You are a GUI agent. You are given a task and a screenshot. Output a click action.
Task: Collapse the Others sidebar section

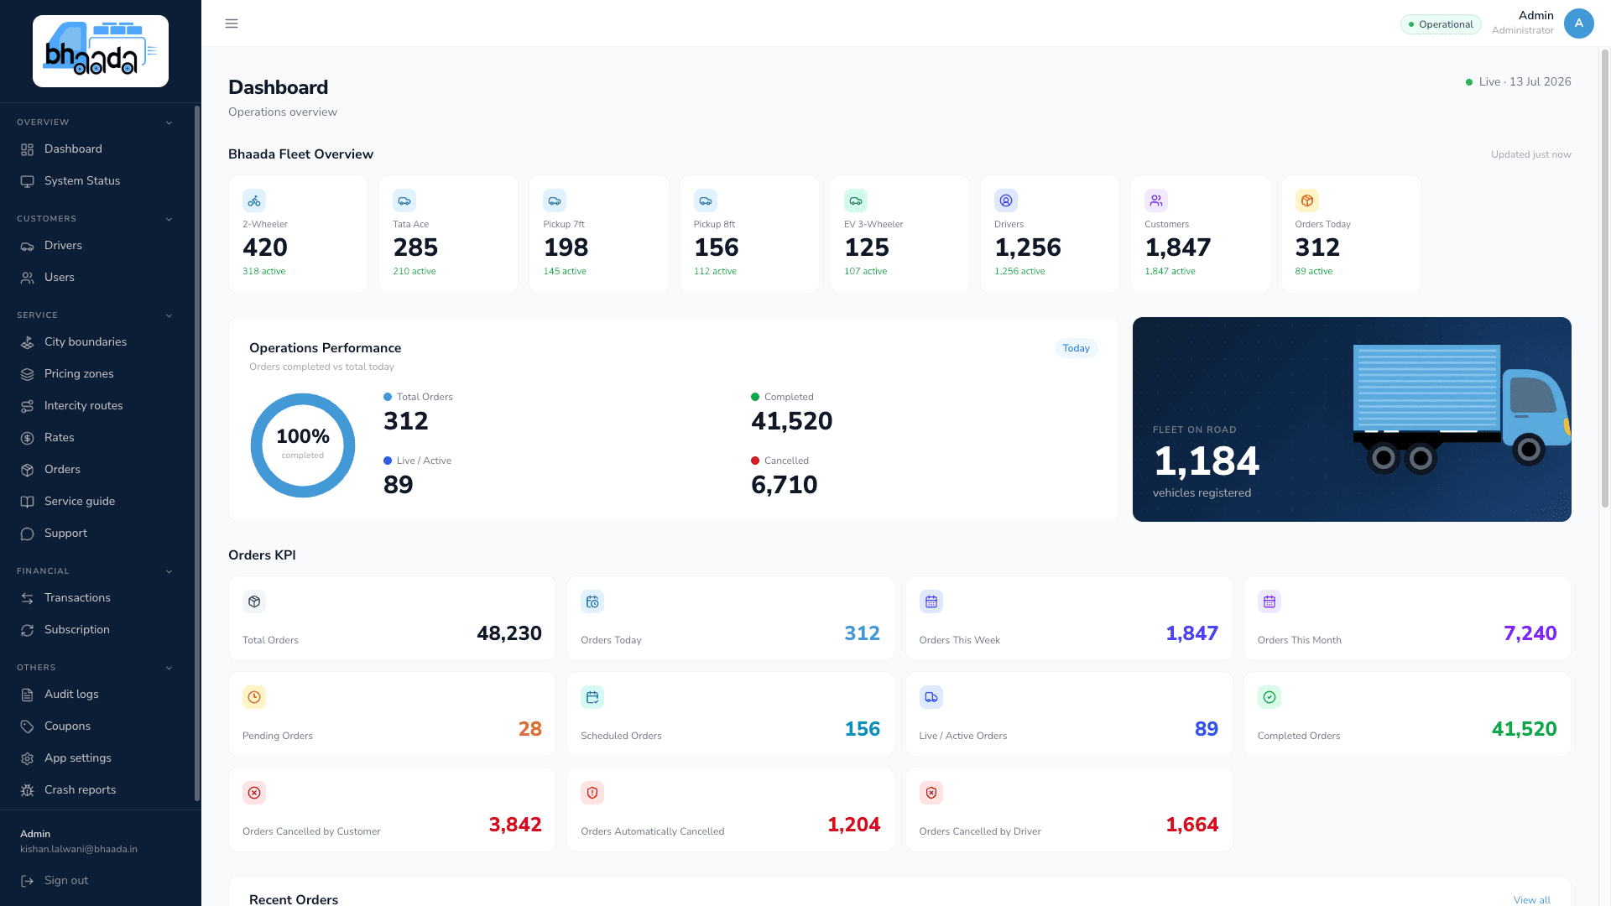pos(169,668)
